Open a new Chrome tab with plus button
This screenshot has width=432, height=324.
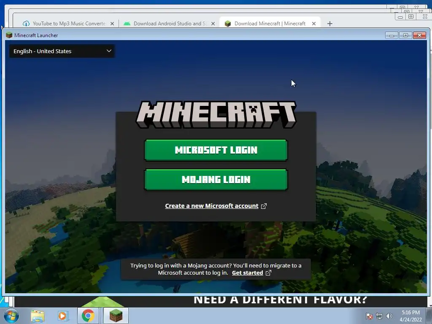coord(330,24)
